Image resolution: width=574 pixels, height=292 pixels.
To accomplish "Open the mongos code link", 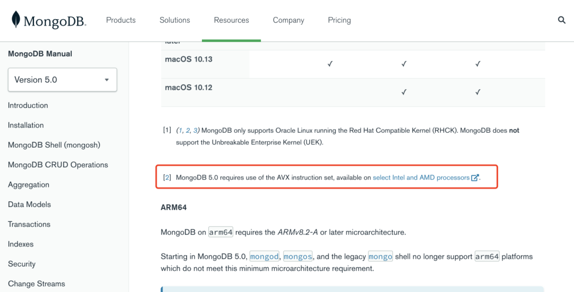I will coord(298,256).
